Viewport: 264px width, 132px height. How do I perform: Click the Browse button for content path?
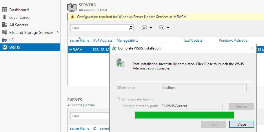[241, 106]
